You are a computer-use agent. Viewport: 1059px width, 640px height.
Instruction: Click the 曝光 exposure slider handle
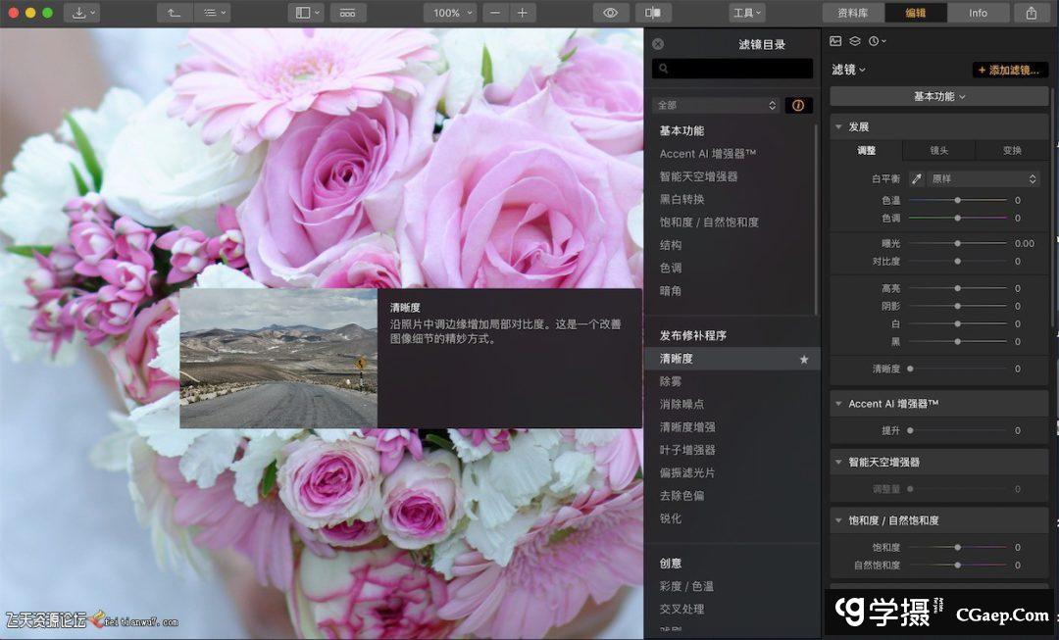957,243
